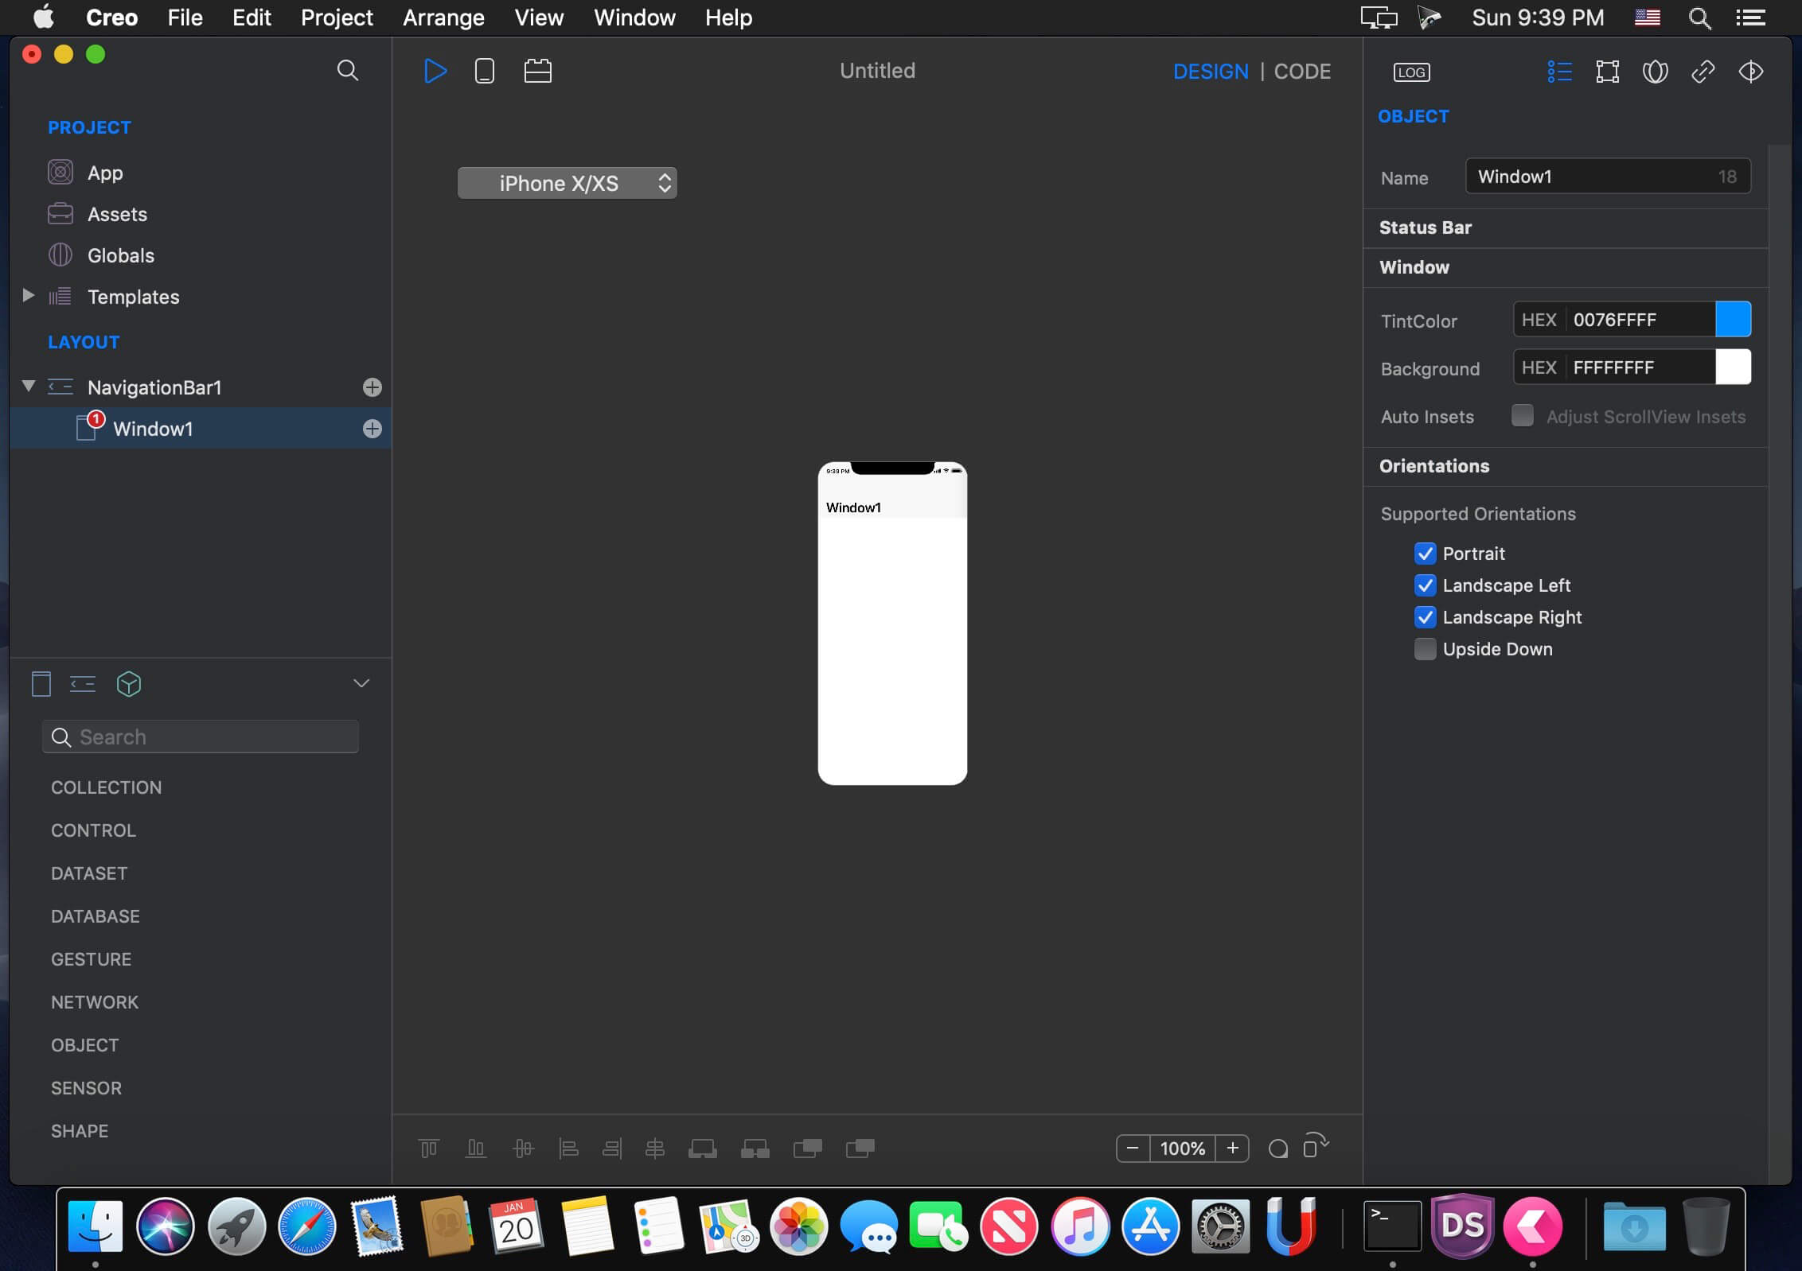Open the Edit menu
1802x1271 pixels.
tap(252, 17)
